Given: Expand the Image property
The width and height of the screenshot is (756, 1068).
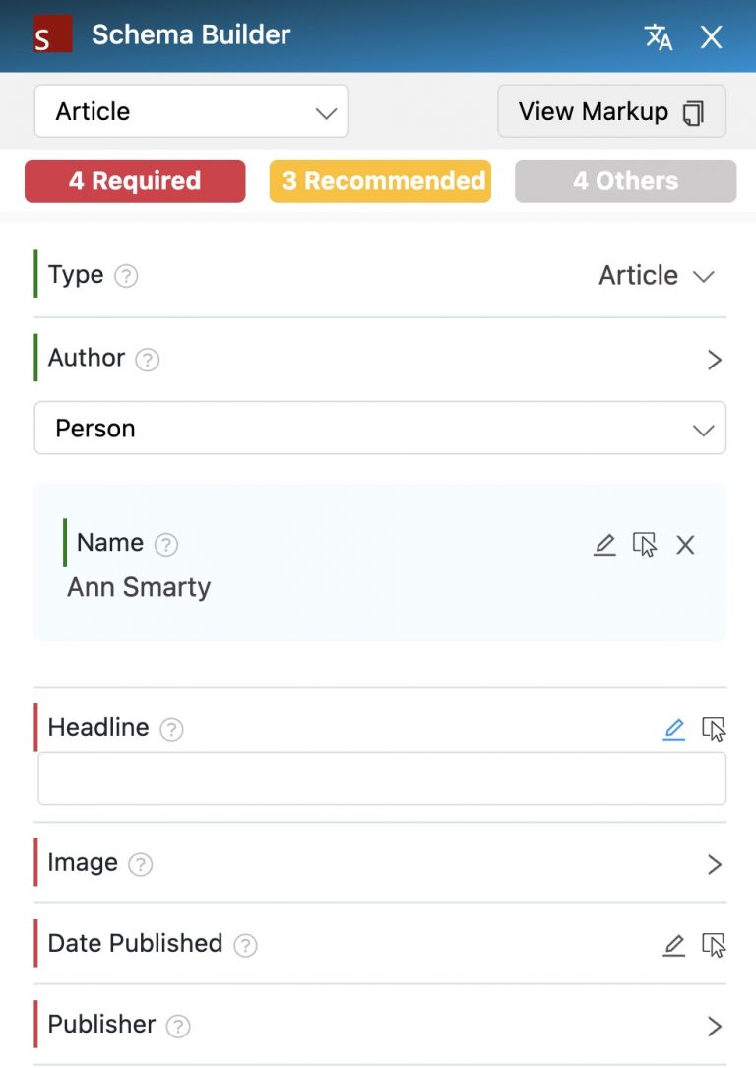Looking at the screenshot, I should click(716, 864).
